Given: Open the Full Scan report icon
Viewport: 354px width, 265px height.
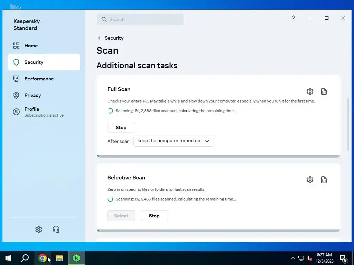Looking at the screenshot, I should (324, 91).
